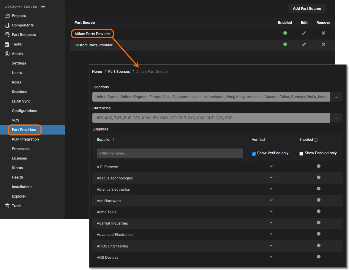Toggle Enabled dot for Altium Parts Provider
Image resolution: width=349 pixels, height=270 pixels.
(x=285, y=33)
